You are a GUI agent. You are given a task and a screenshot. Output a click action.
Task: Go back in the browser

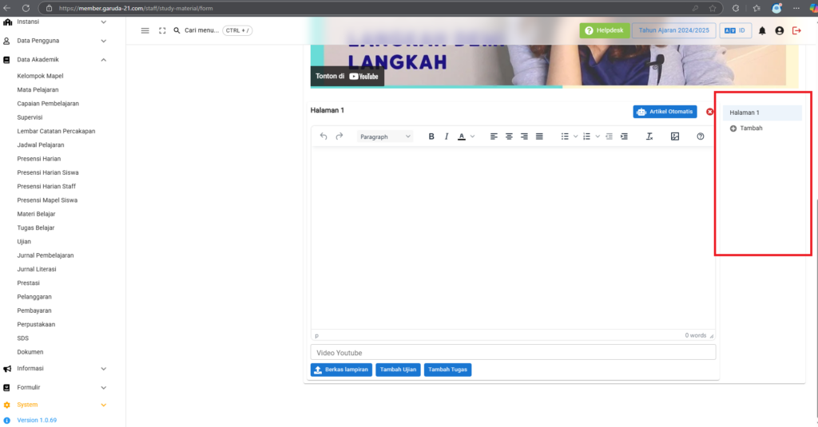pyautogui.click(x=7, y=8)
